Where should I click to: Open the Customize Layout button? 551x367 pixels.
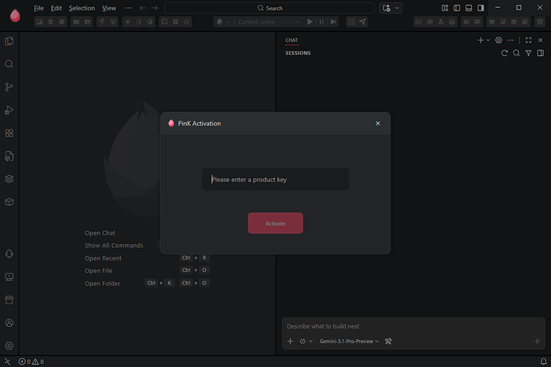coord(445,8)
